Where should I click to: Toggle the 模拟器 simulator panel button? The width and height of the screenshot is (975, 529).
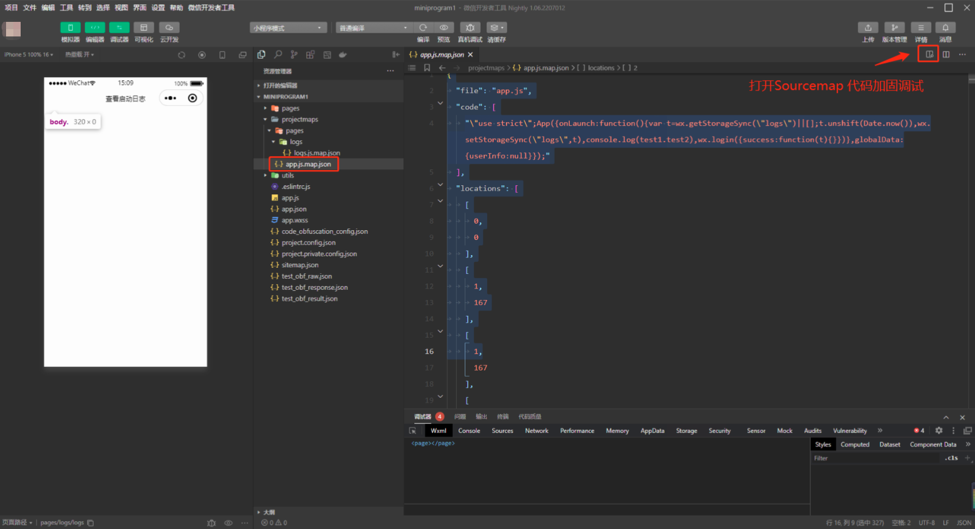[70, 28]
